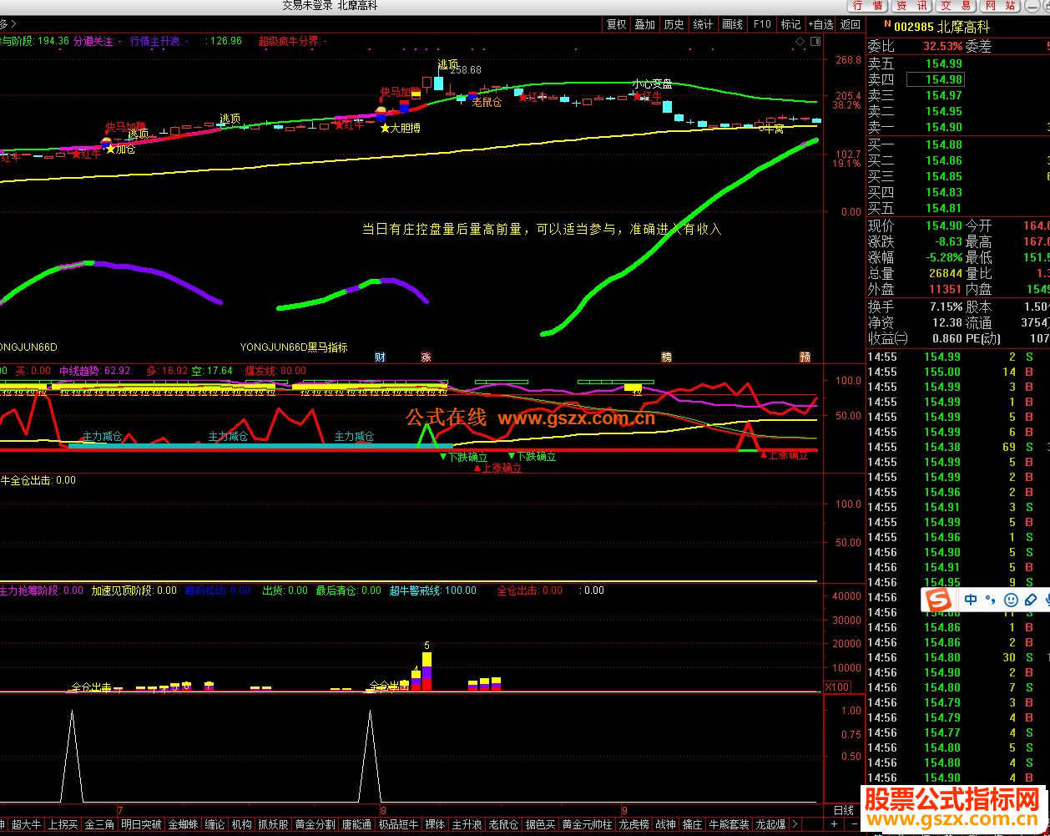Viewport: 1050px width, 836px height.
Task: Open the 统计 statistics toolbar item
Action: point(704,24)
